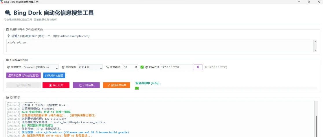Click the log icon beside 运行日志
The image size is (323, 137).
pyautogui.click(x=8, y=97)
